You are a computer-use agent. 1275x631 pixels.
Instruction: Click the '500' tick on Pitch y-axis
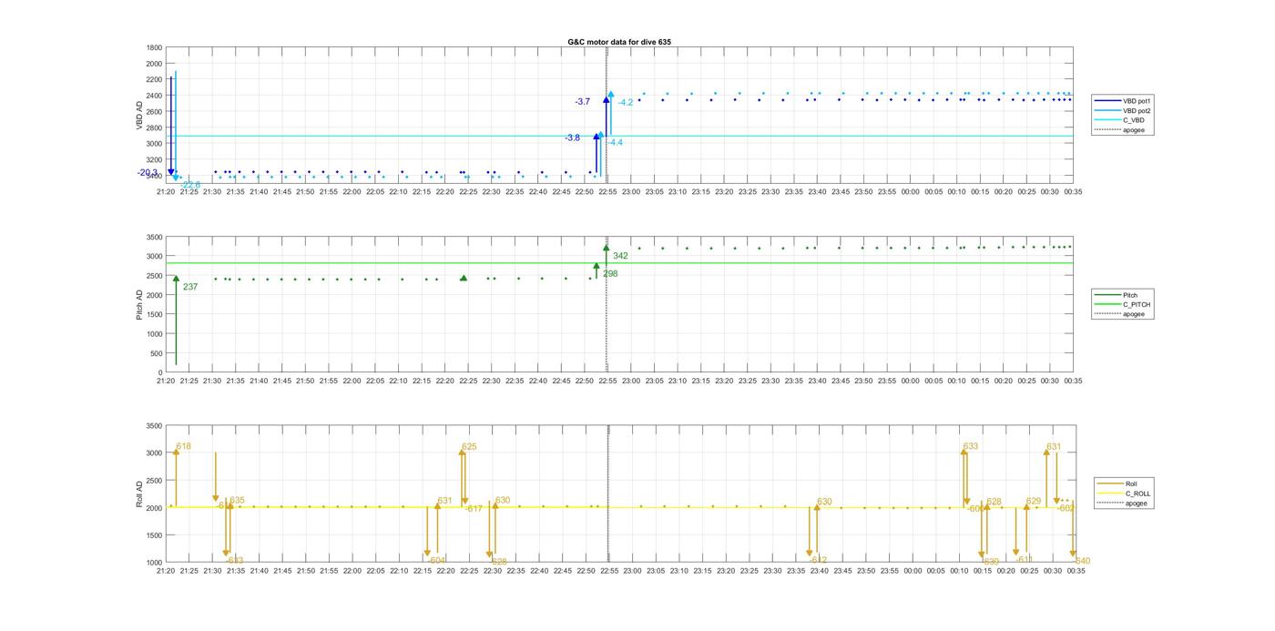[157, 353]
